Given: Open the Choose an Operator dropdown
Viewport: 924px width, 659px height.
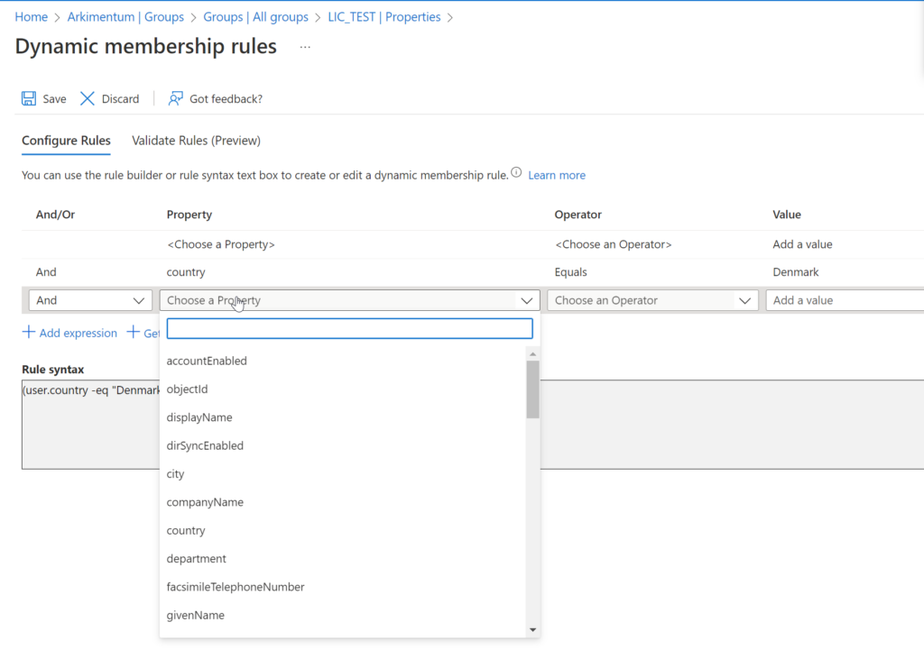Looking at the screenshot, I should tap(652, 300).
